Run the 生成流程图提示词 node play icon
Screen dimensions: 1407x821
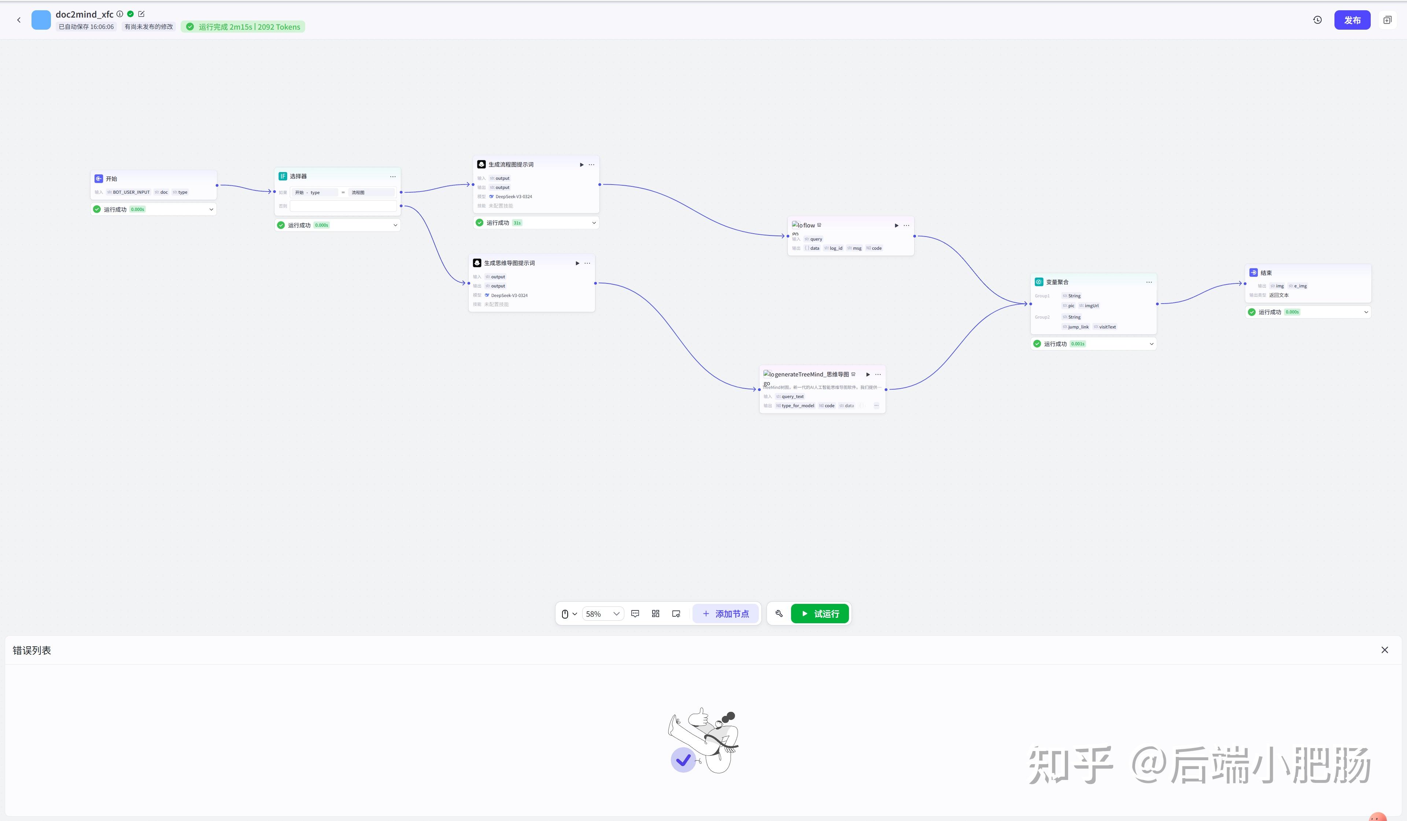[581, 165]
